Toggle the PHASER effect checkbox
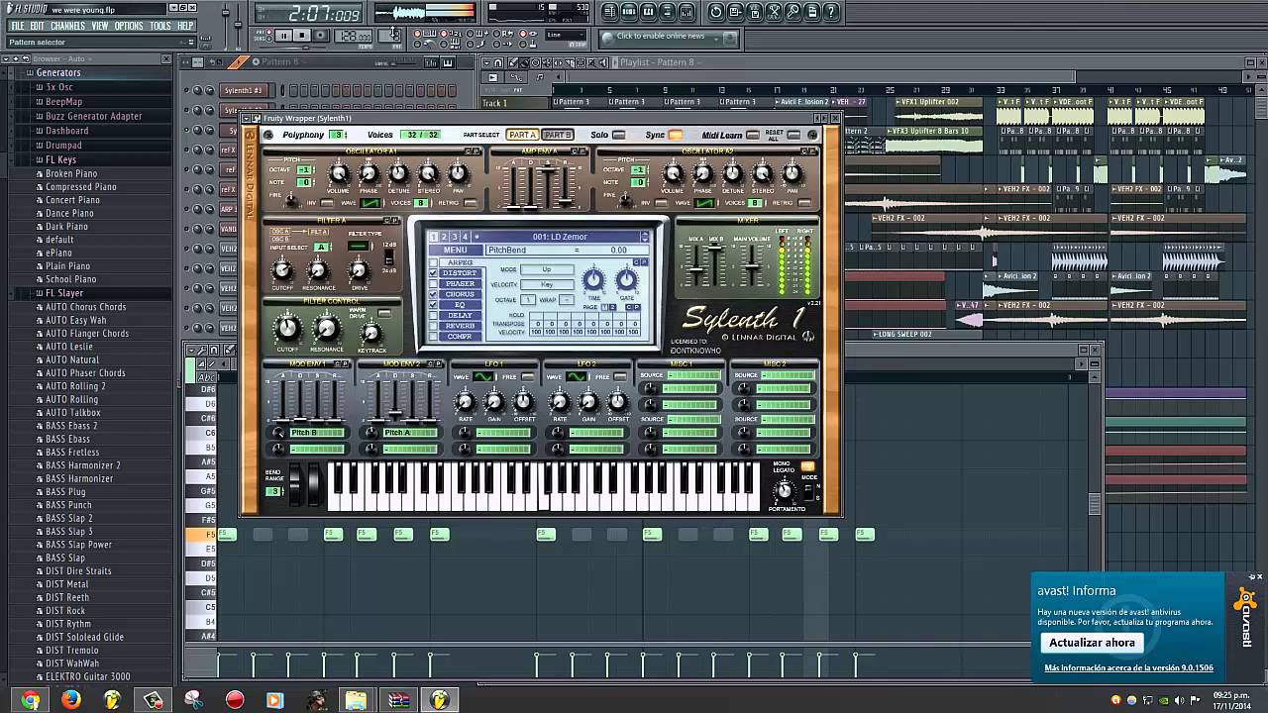The image size is (1268, 713). [433, 284]
